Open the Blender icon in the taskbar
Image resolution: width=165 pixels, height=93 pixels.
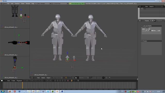pos(57,91)
